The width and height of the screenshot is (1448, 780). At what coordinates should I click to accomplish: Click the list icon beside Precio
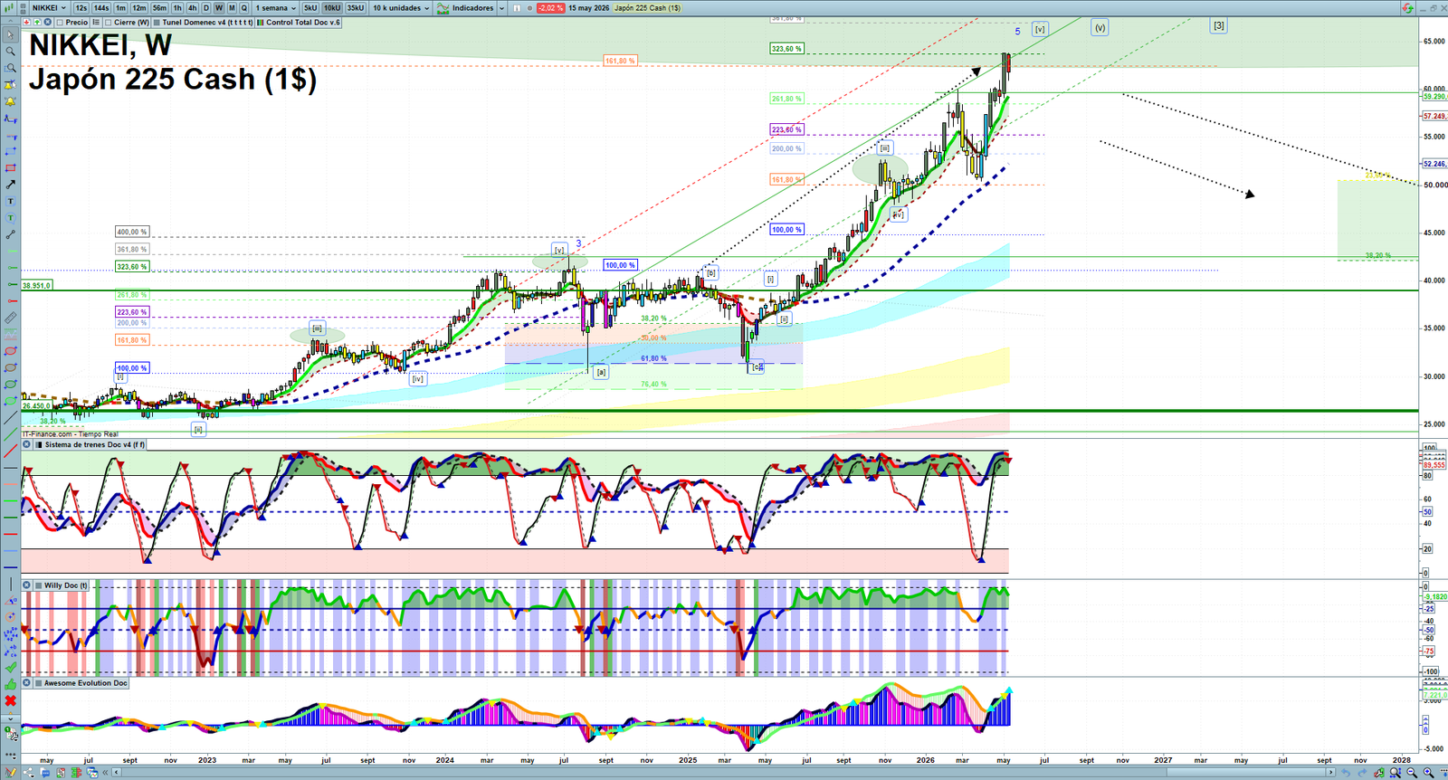[x=96, y=23]
